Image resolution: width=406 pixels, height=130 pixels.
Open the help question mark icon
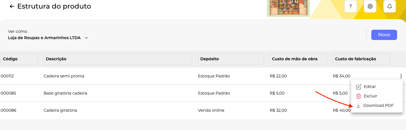point(350,6)
